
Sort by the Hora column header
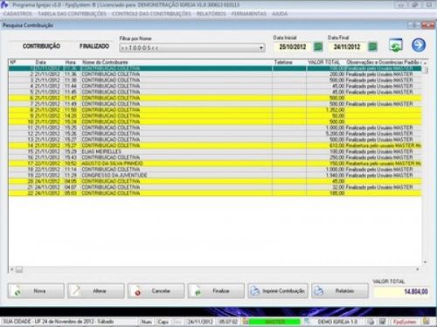[x=70, y=62]
